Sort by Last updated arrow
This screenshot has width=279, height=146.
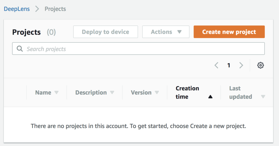(263, 97)
